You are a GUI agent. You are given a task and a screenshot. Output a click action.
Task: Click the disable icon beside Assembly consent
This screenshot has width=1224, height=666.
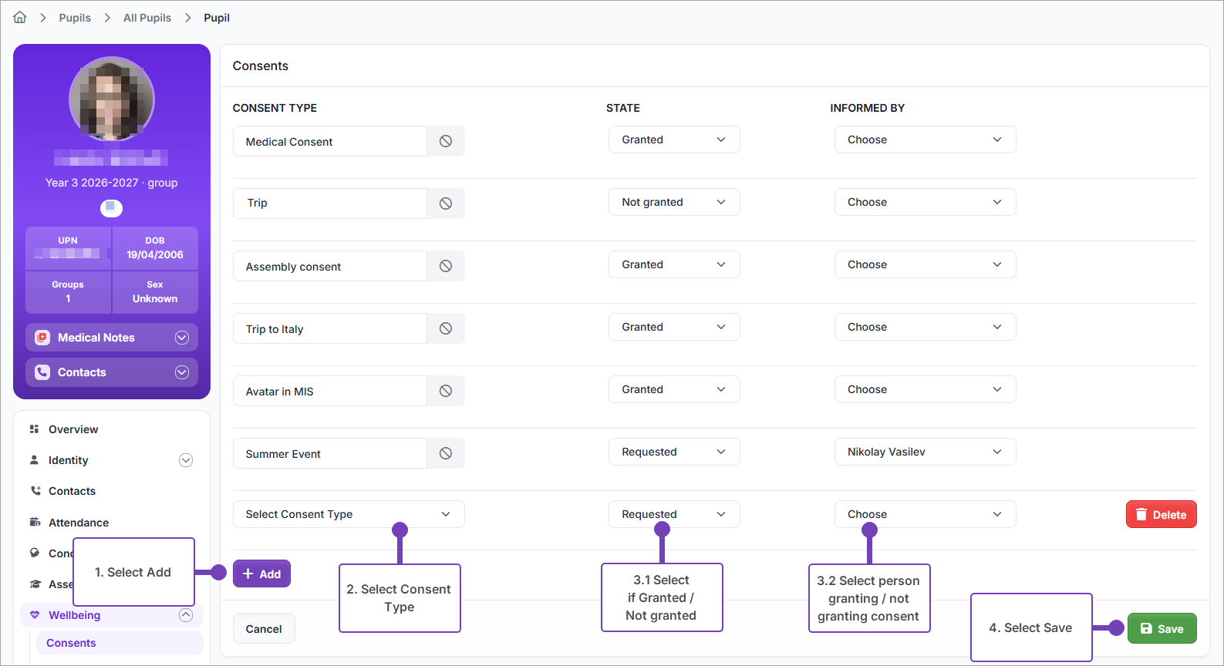[x=446, y=266]
